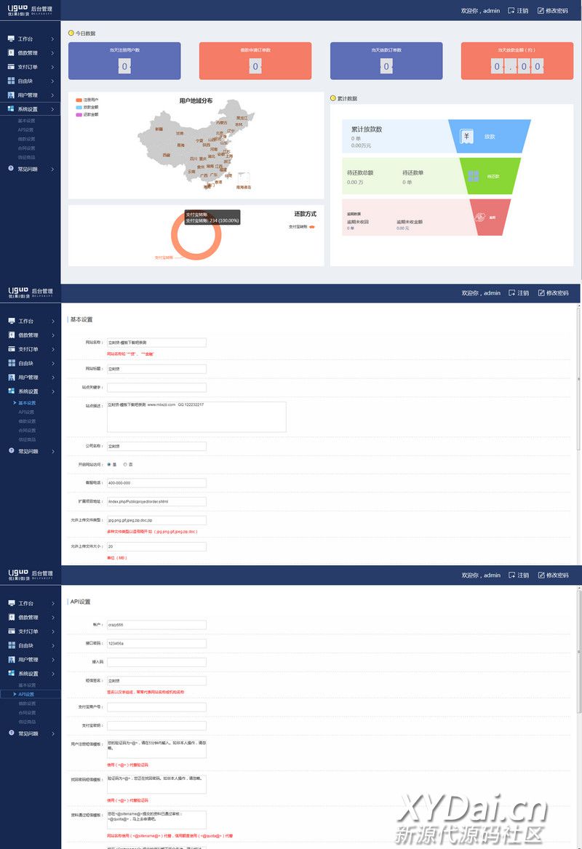Click the 修改密码 edit icon in top header
Image resolution: width=582 pixels, height=849 pixels.
click(x=541, y=11)
